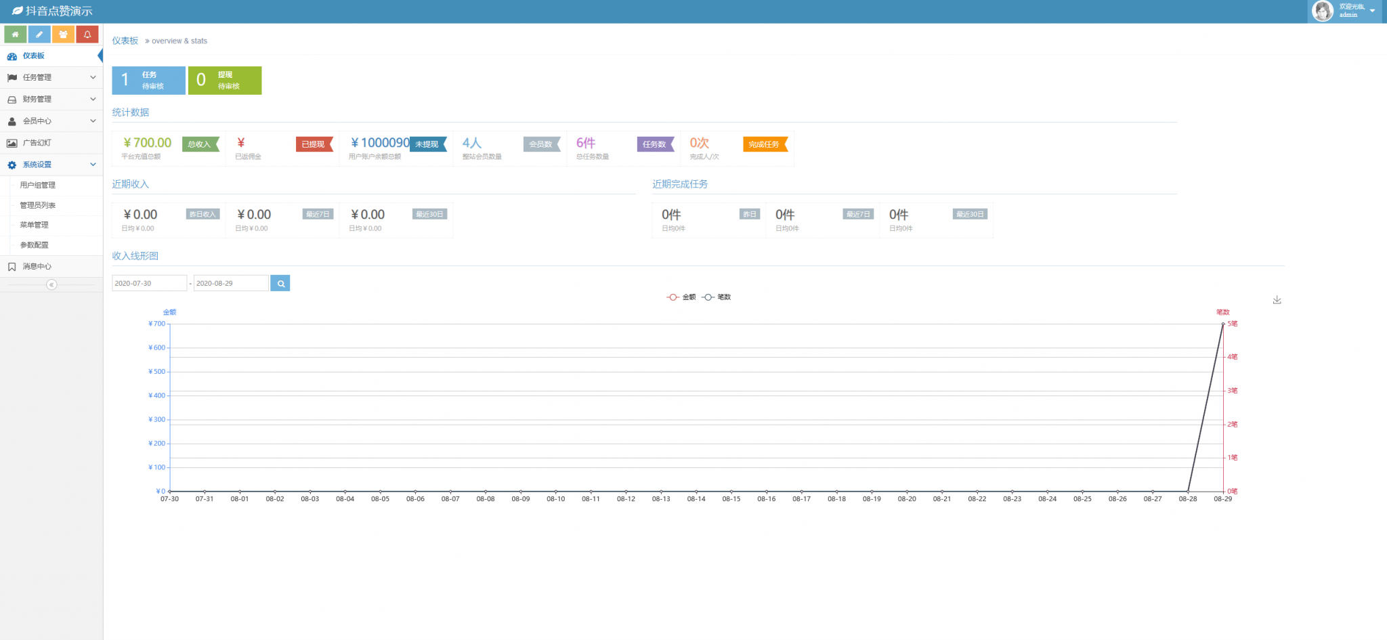Download the chart using the save icon
This screenshot has width=1387, height=640.
[1277, 300]
